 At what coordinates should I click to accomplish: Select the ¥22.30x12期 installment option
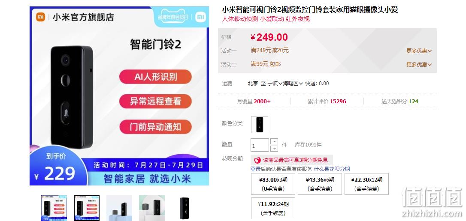[366, 184]
